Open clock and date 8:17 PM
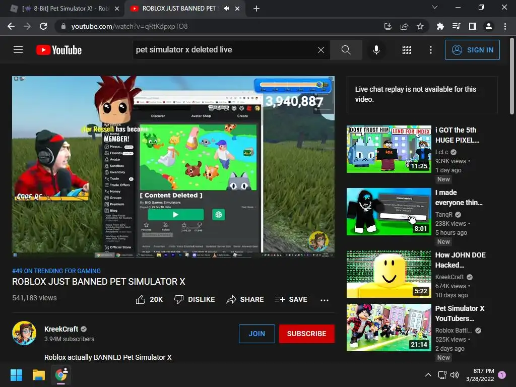This screenshot has height=387, width=516. [x=480, y=375]
